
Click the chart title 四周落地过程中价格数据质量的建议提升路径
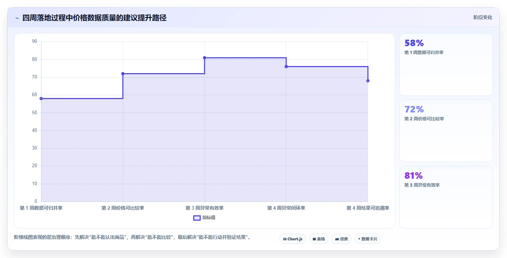(94, 18)
